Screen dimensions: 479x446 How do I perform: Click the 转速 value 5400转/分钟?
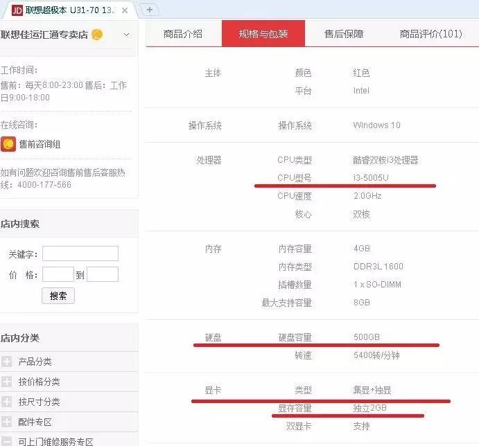(x=376, y=355)
